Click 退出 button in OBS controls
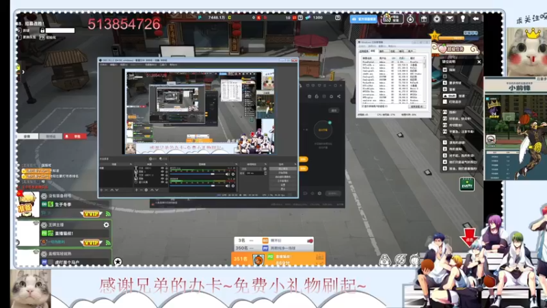Screen dimensions: 547x308 pos(283,189)
